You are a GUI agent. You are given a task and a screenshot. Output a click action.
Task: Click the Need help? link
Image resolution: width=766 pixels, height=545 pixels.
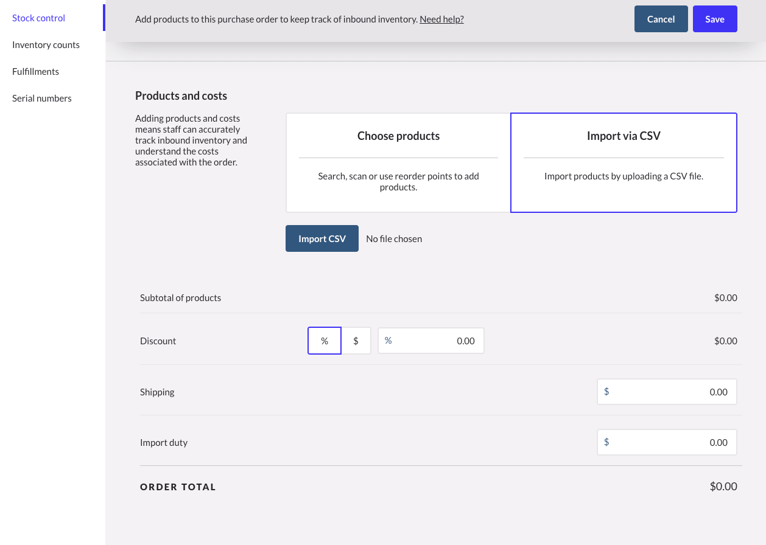(x=441, y=19)
